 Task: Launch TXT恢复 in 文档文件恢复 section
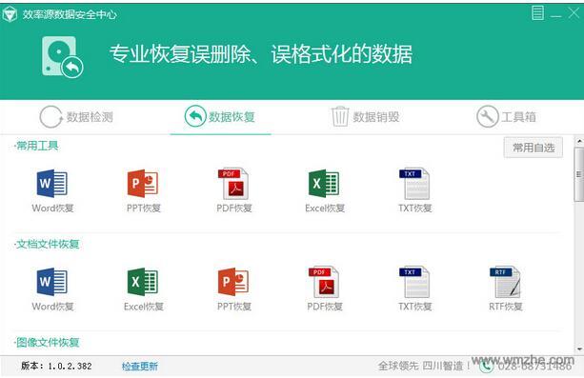click(415, 289)
